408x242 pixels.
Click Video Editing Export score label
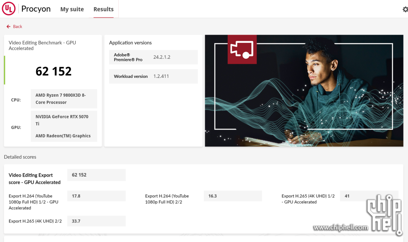pos(35,179)
